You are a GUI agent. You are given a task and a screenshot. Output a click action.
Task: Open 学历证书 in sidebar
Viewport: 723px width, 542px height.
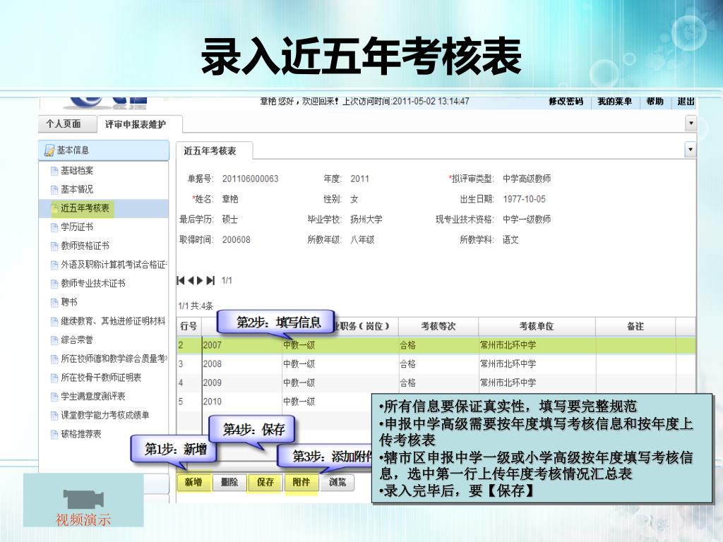coord(77,227)
